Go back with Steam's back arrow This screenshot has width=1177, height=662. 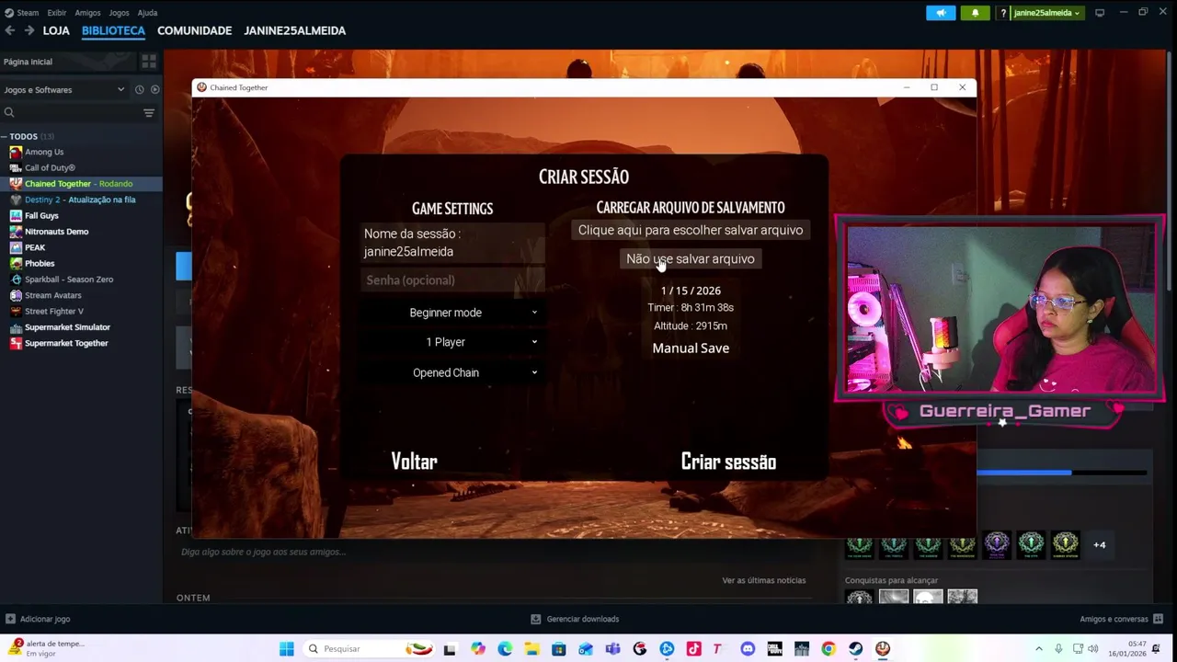(9, 30)
